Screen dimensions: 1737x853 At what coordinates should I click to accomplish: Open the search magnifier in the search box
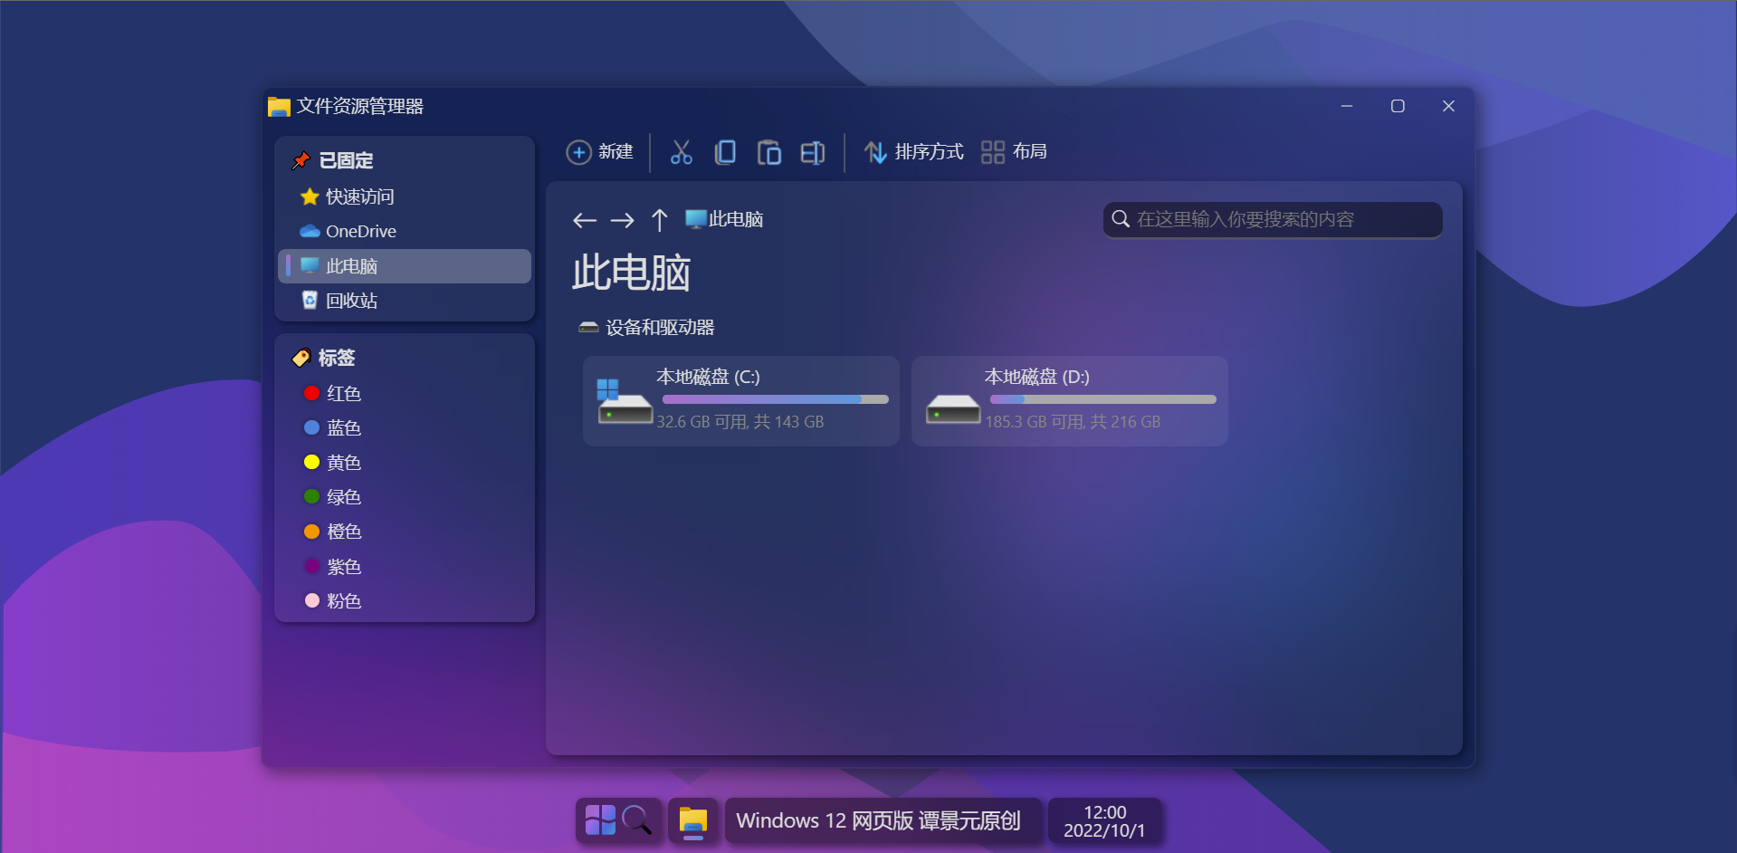pyautogui.click(x=1121, y=219)
